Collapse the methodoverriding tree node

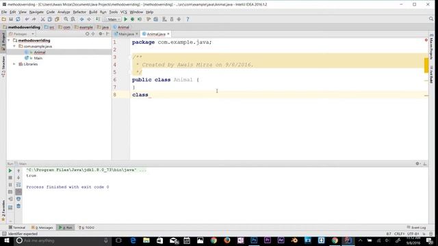pos(9,40)
